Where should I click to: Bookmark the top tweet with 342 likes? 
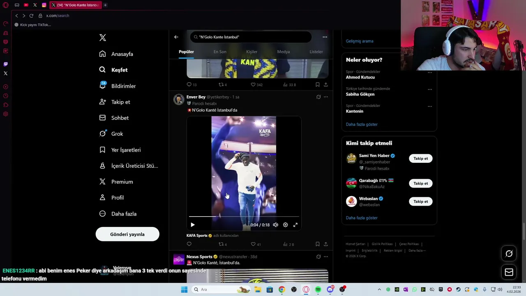tap(318, 85)
